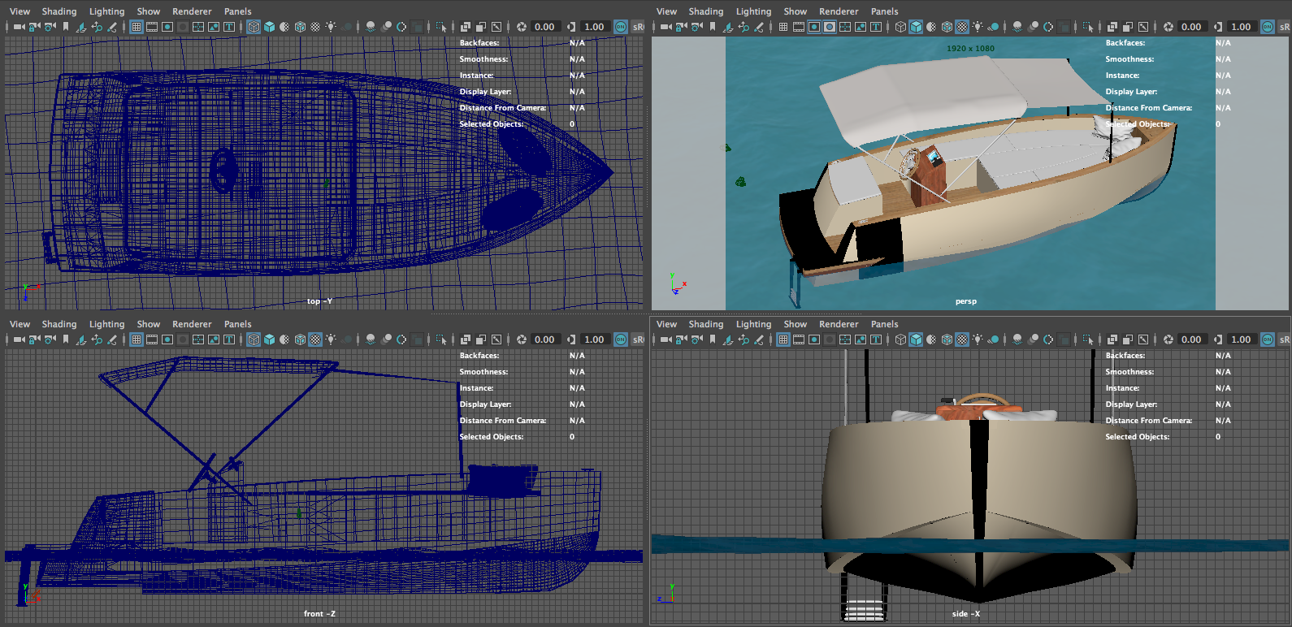Screen dimensions: 1292x627
Task: Click Select Camera icon in side -X panel
Action: click(666, 339)
